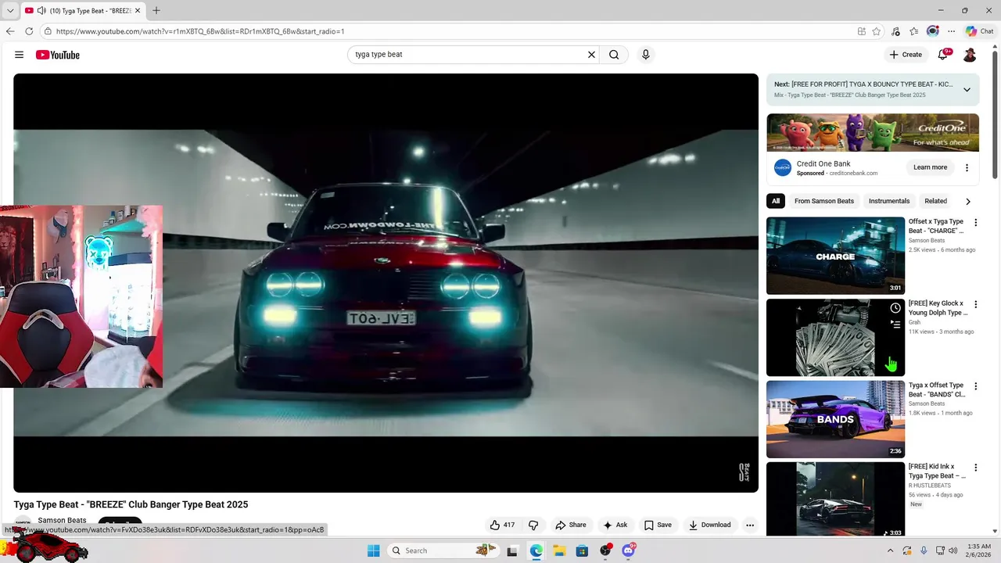
Task: Open options for Tyga x Offset BANDS video
Action: (975, 385)
